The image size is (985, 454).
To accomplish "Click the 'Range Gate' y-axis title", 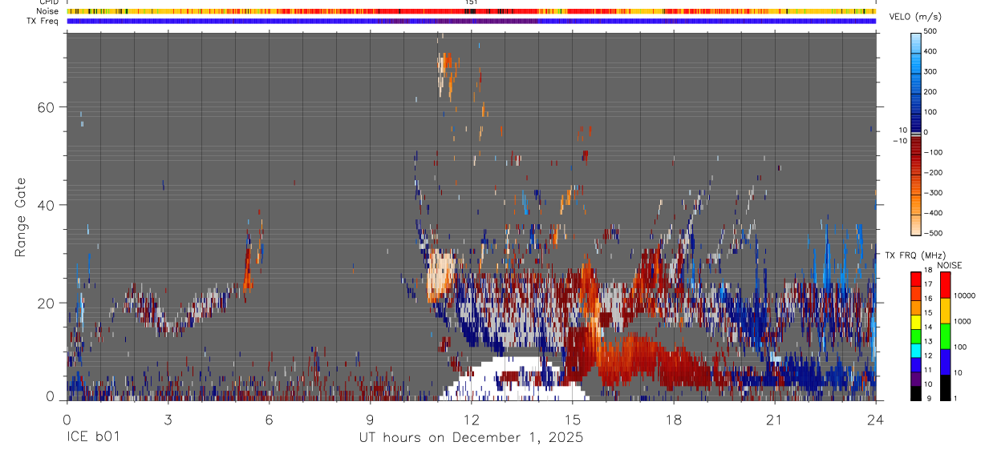I will click(x=20, y=218).
